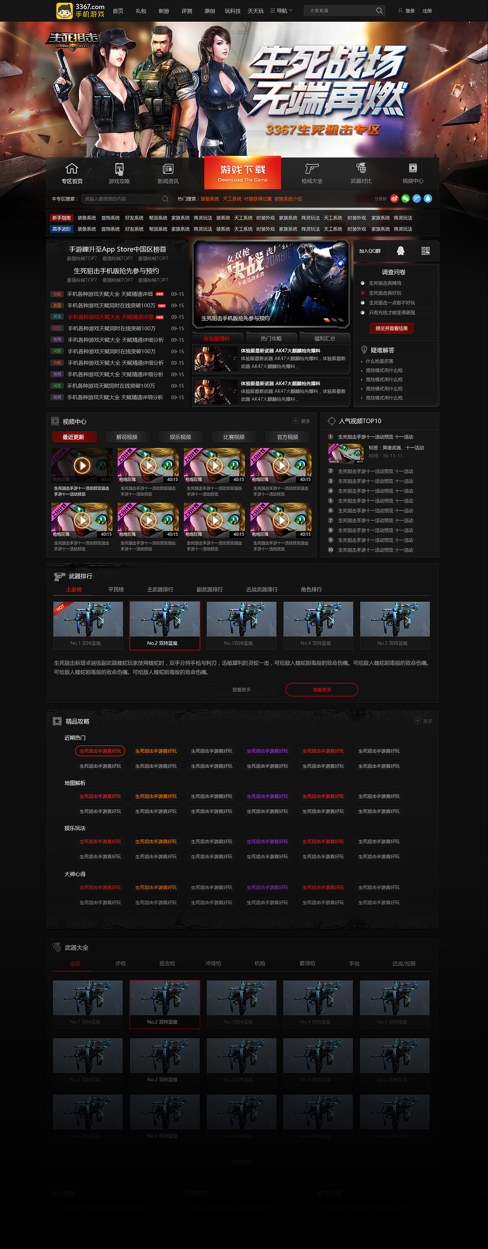Click the 游戏下载 download button

pyautogui.click(x=242, y=173)
